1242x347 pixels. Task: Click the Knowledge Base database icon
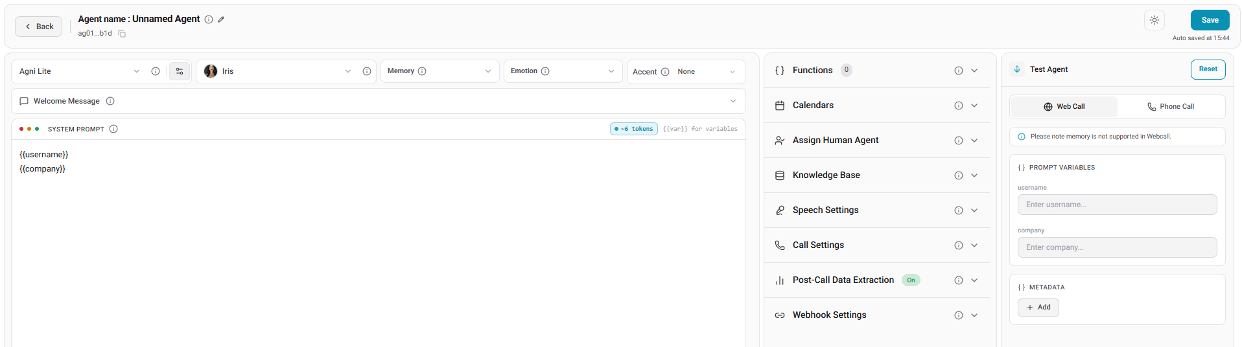(780, 175)
